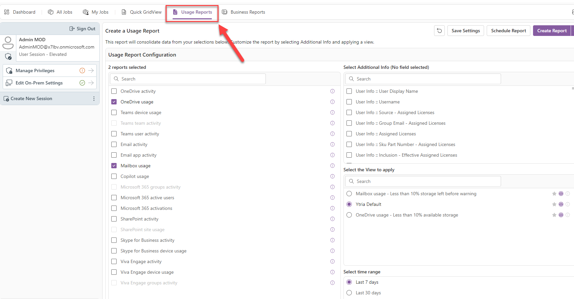Screen dimensions: 574x299
Task: Click info icon beside Copilot usage
Action: pos(332,176)
